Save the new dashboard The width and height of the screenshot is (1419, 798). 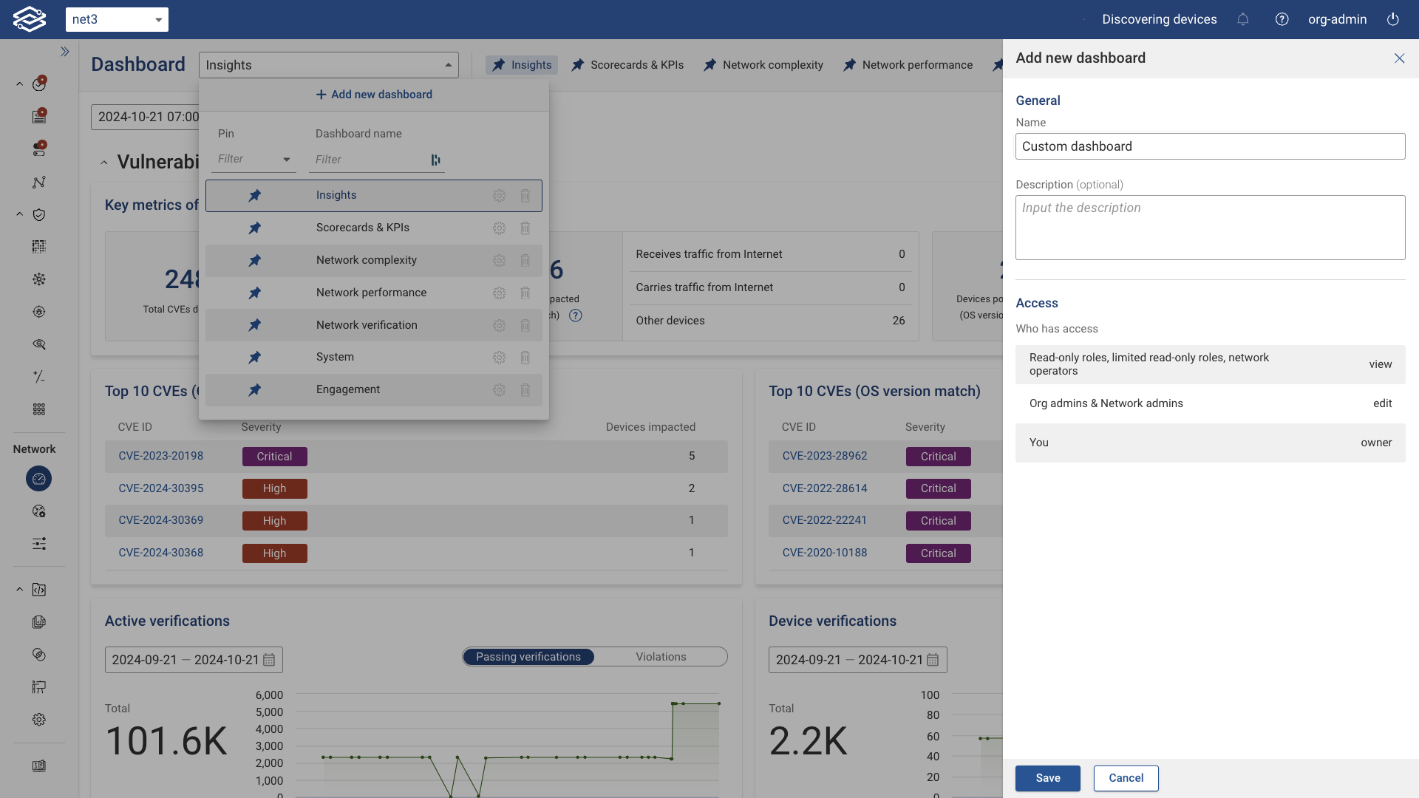[x=1047, y=778]
